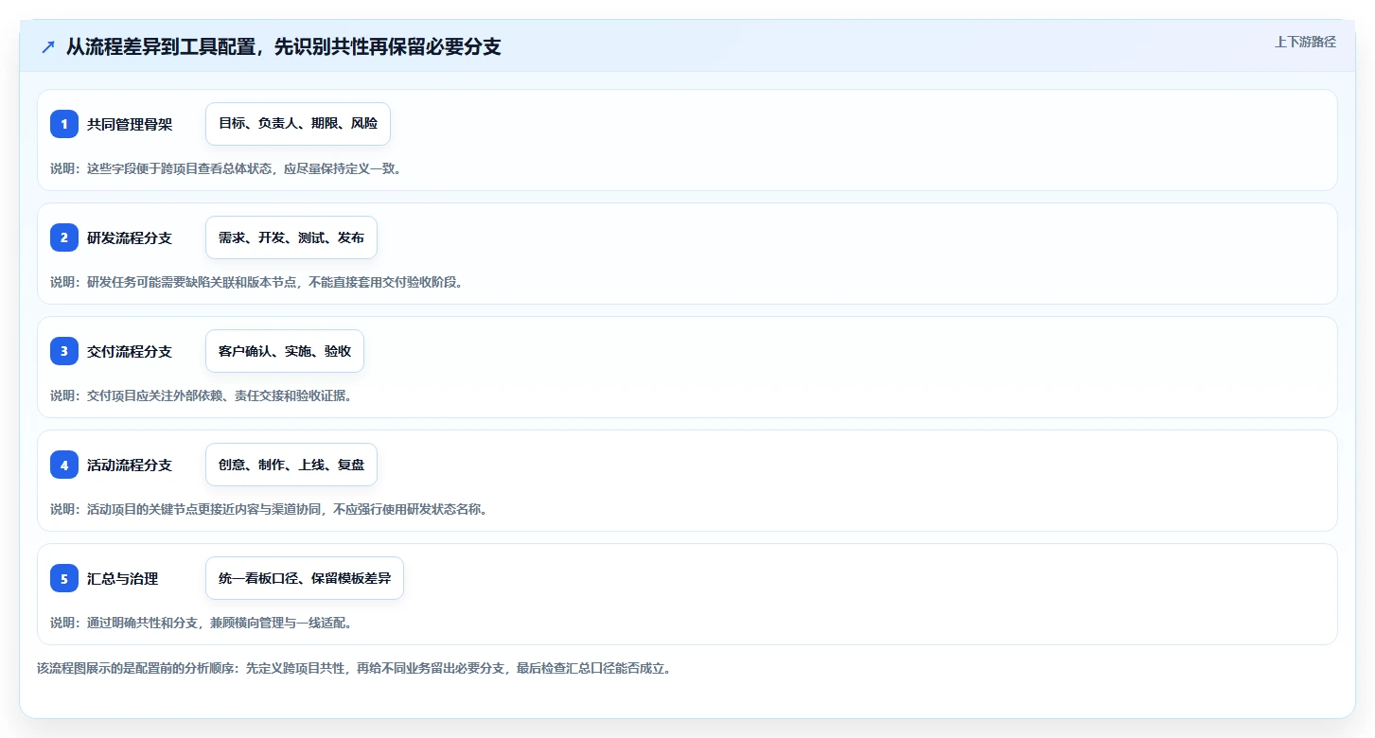Click the note about 内容与渠道协同
This screenshot has width=1375, height=738.
click(x=270, y=509)
